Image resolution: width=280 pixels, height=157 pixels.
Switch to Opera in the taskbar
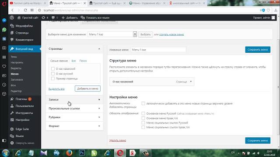tap(120, 153)
